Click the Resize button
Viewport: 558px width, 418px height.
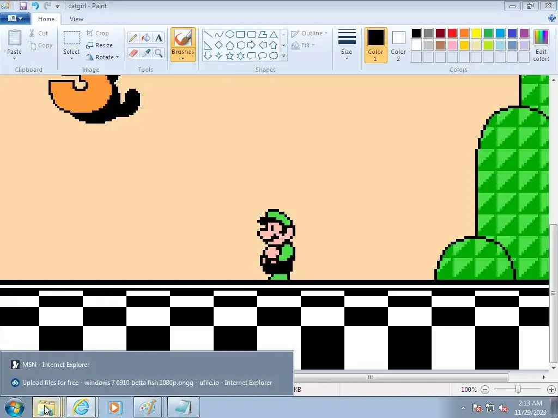[x=99, y=45]
